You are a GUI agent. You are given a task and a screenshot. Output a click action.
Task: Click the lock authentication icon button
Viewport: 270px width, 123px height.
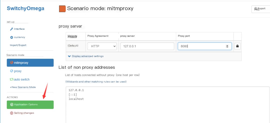pos(237,46)
